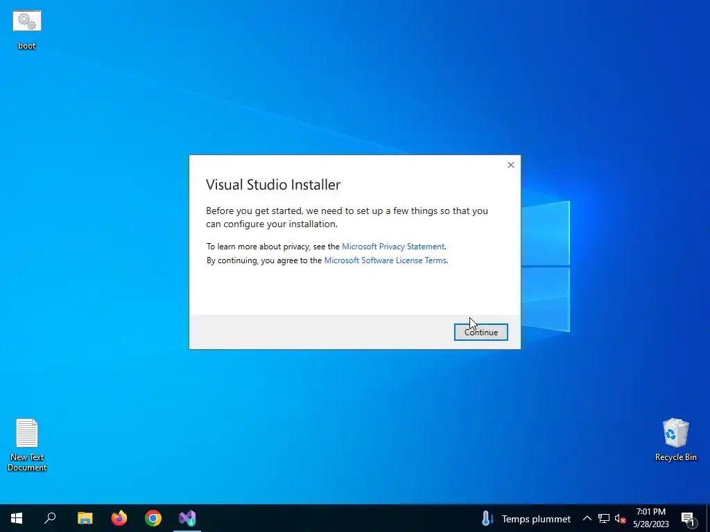Open the Windows Start menu

[17, 518]
